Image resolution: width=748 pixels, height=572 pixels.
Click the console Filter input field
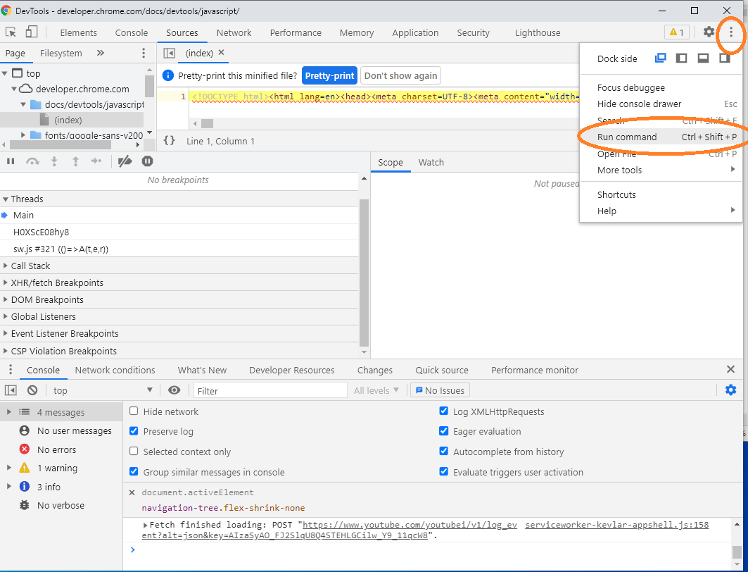pos(270,390)
